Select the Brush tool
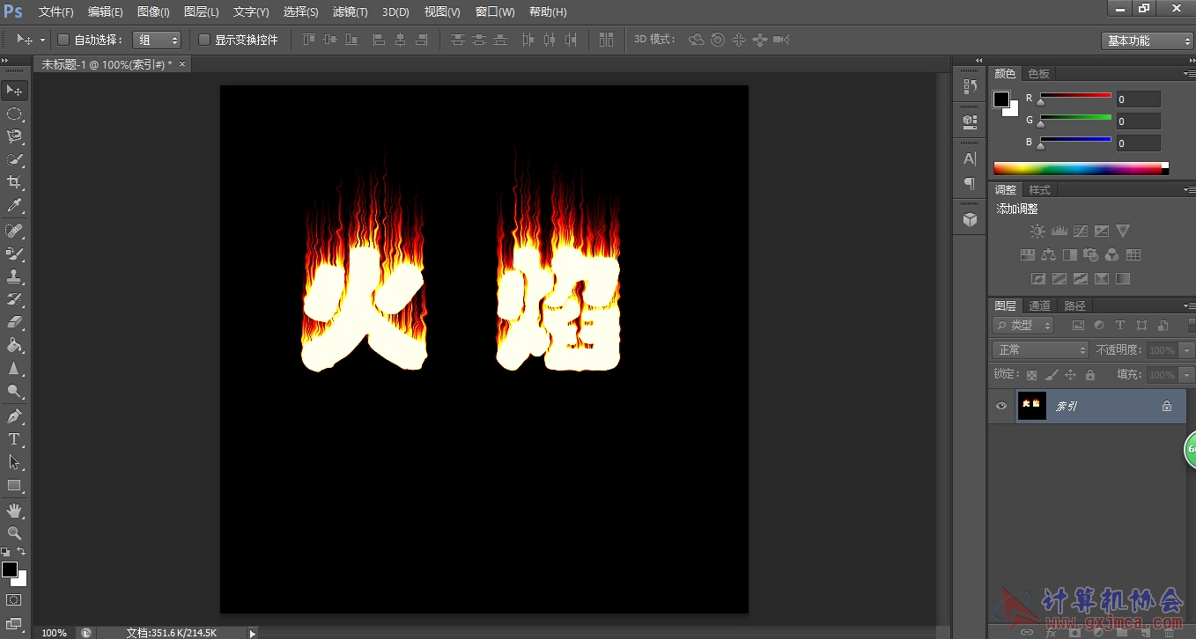 click(14, 253)
